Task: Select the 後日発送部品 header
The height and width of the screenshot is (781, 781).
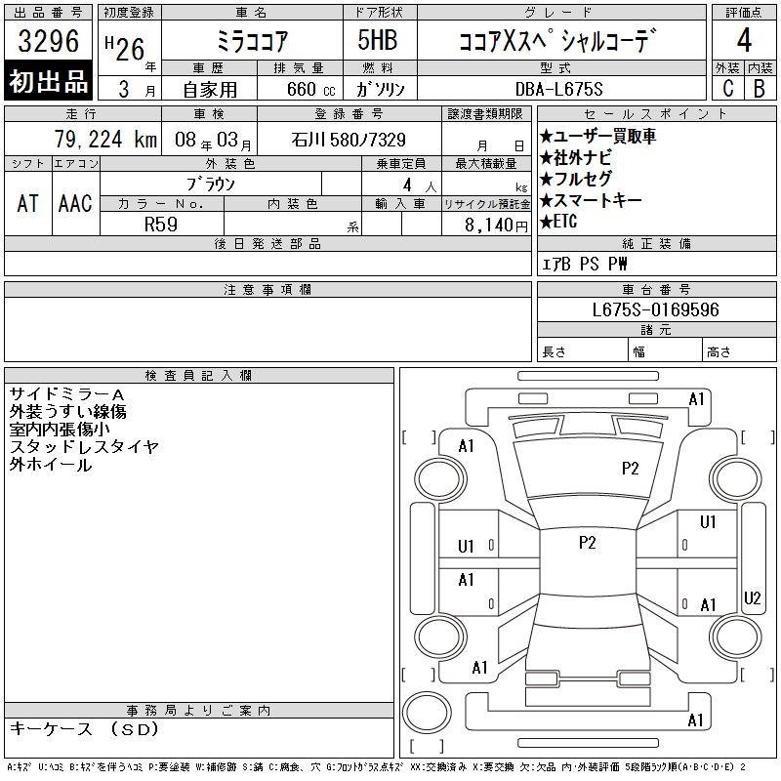Action: (x=267, y=243)
